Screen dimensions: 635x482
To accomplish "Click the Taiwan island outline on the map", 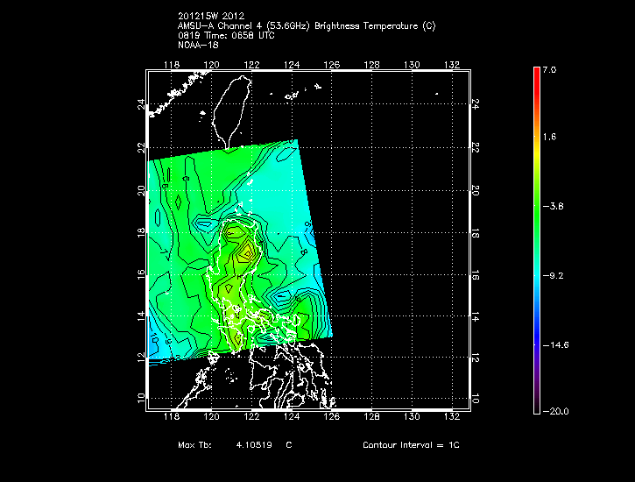I will pyautogui.click(x=231, y=111).
